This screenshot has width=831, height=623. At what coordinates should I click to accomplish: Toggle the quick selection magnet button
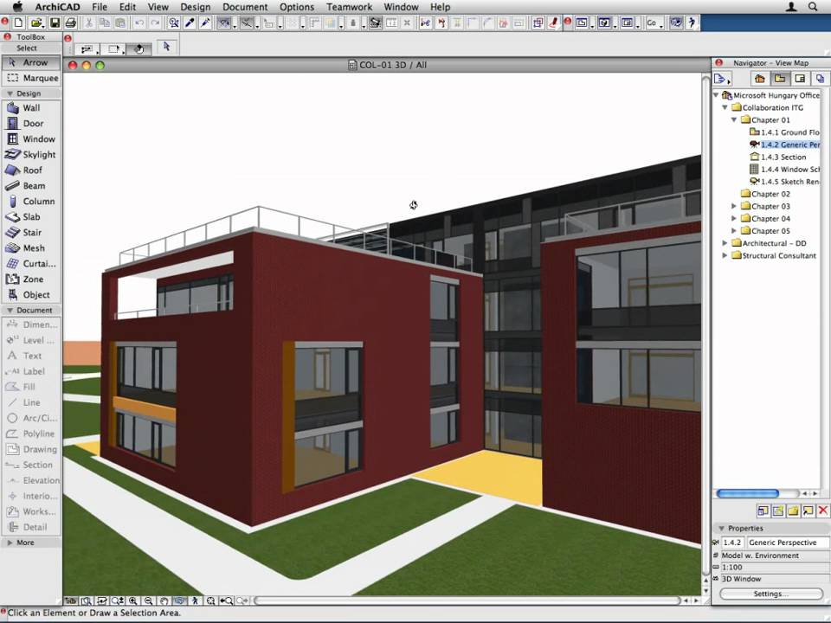click(138, 48)
